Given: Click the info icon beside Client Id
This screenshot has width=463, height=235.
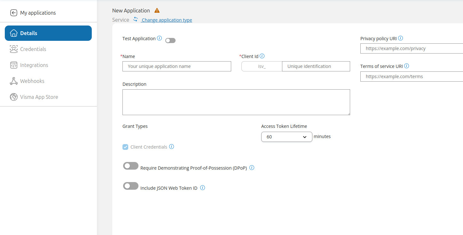Looking at the screenshot, I should pyautogui.click(x=262, y=55).
